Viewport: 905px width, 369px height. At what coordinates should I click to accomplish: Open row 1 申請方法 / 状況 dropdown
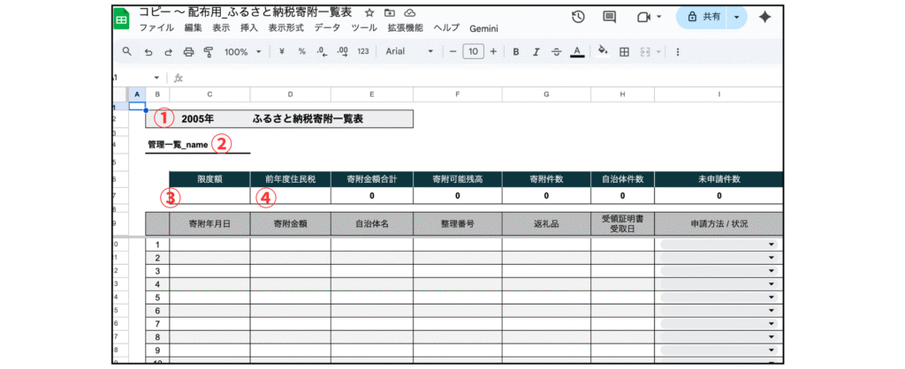pyautogui.click(x=771, y=245)
